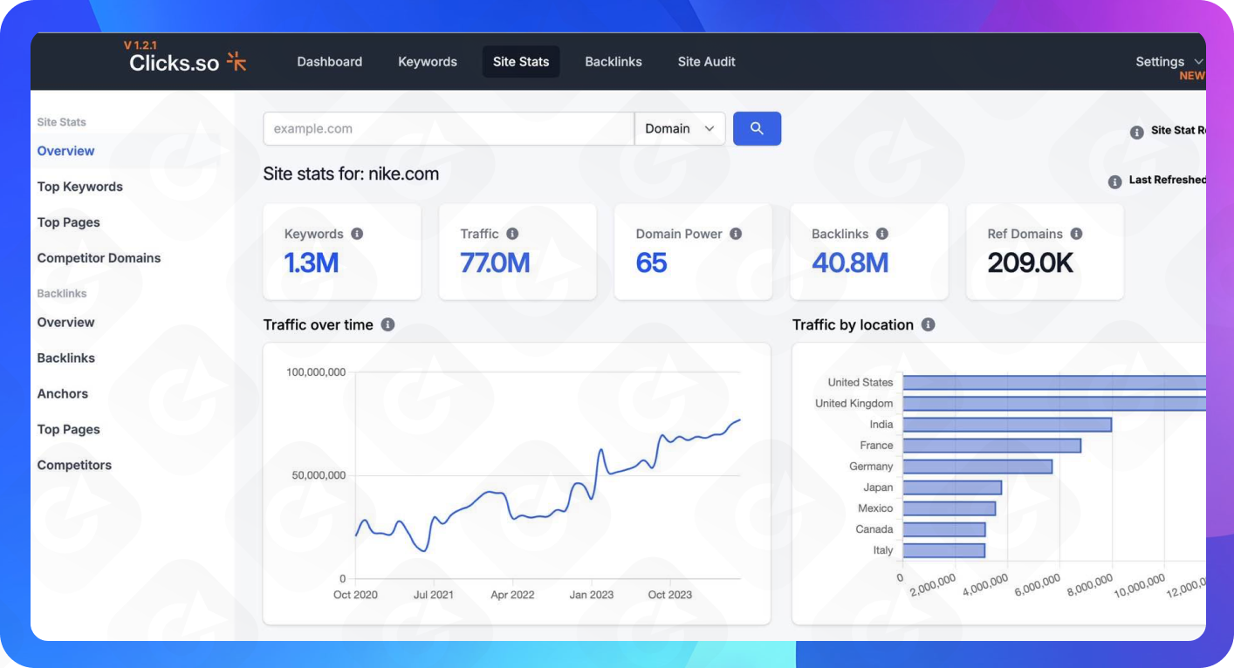Click the 1.3M keywords value
Image resolution: width=1234 pixels, height=668 pixels.
312,262
